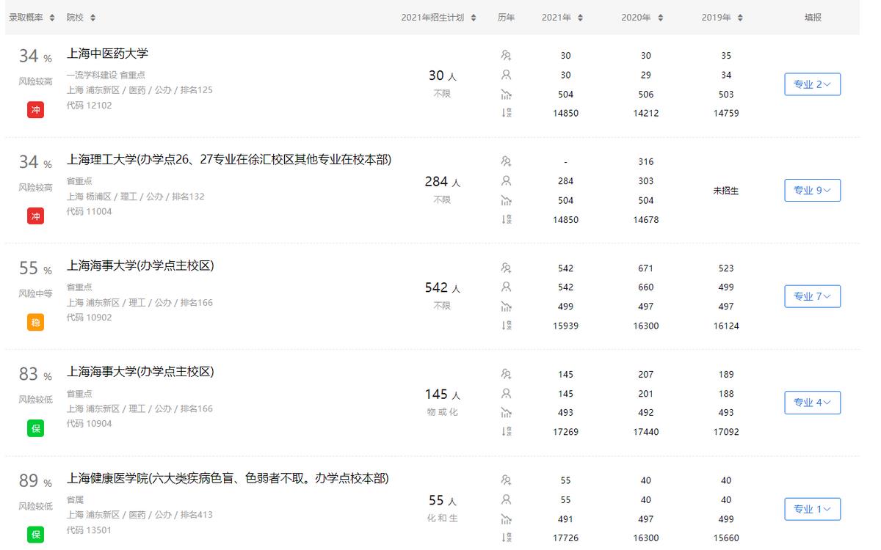Expand 专业 2 dropdown for 上海中医药大学

click(x=812, y=84)
